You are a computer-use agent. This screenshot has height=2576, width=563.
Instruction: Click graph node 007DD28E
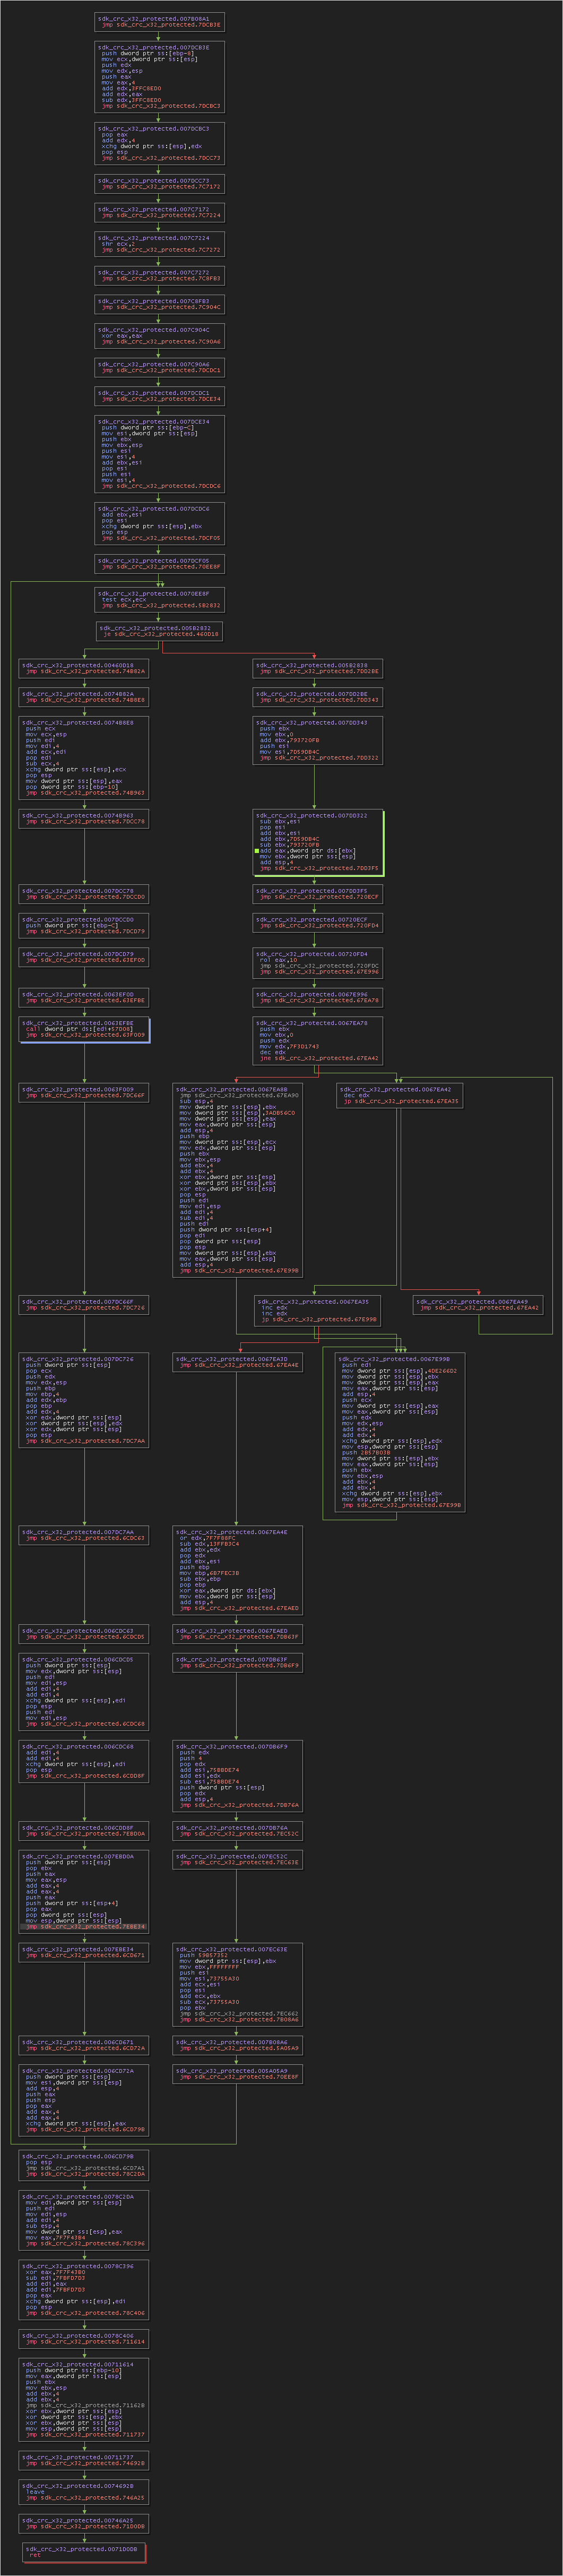tap(318, 697)
